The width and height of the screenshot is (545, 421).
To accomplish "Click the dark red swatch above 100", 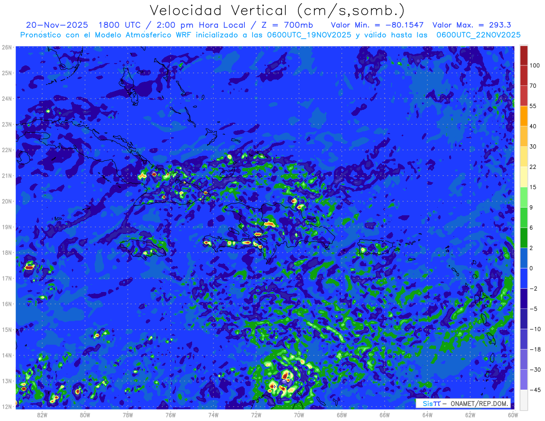I will point(524,55).
